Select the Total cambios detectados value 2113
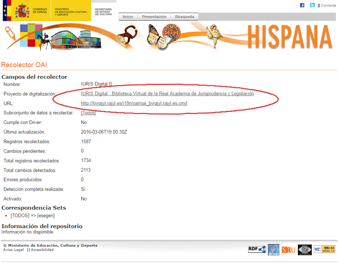The width and height of the screenshot is (338, 263). click(x=86, y=170)
